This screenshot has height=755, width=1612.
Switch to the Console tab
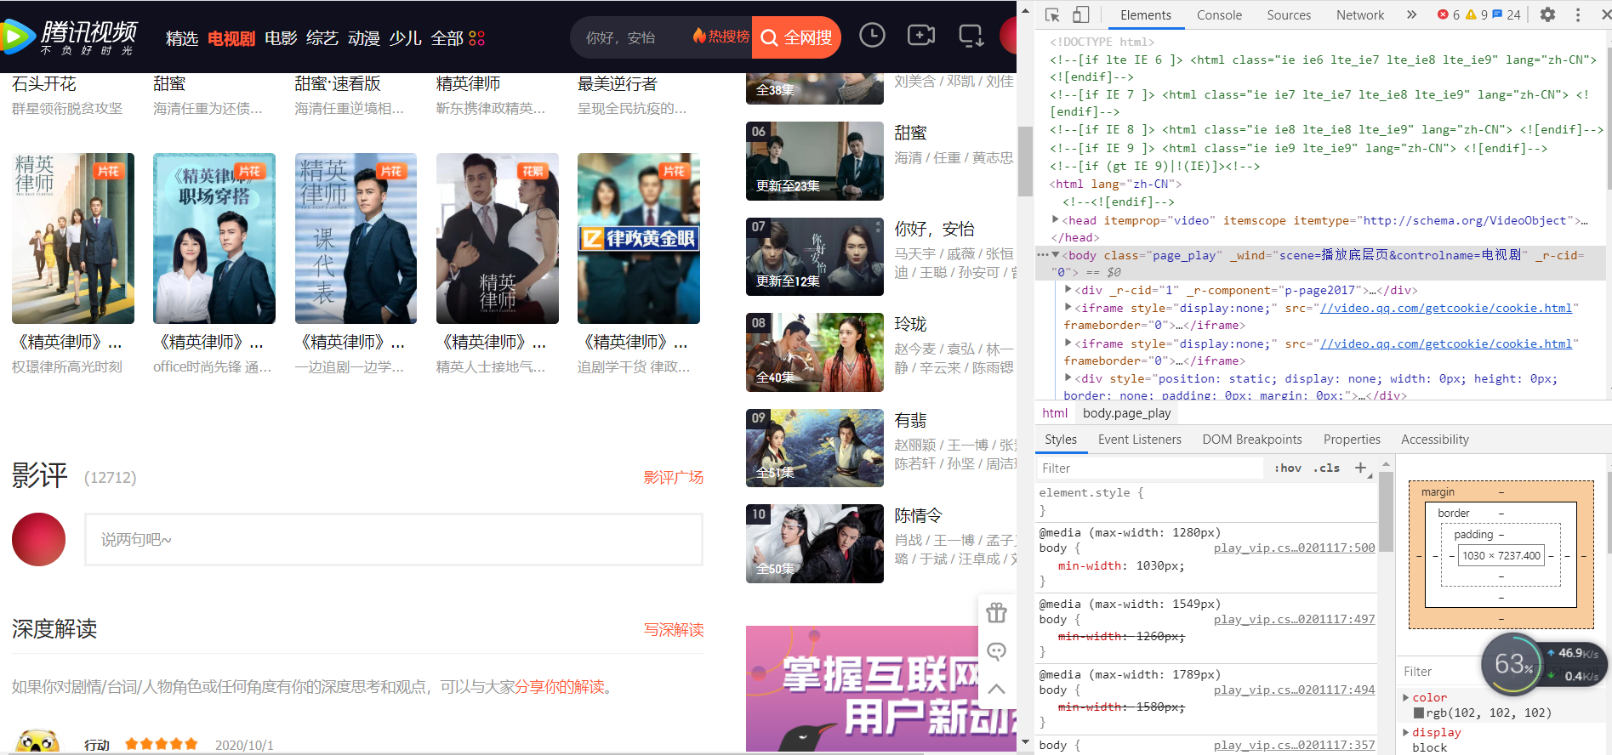point(1219,15)
